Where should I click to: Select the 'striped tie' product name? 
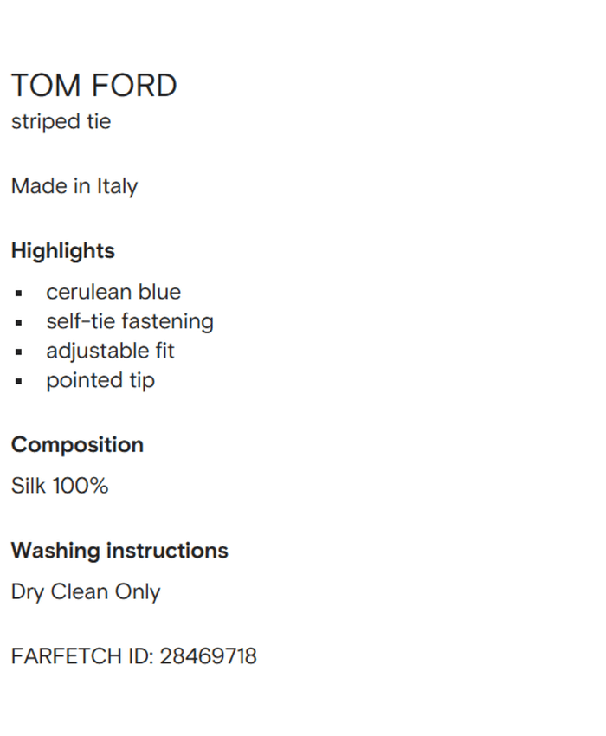tap(61, 121)
